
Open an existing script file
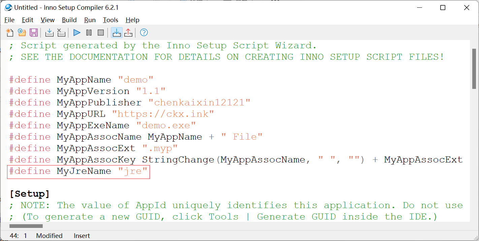coord(22,33)
